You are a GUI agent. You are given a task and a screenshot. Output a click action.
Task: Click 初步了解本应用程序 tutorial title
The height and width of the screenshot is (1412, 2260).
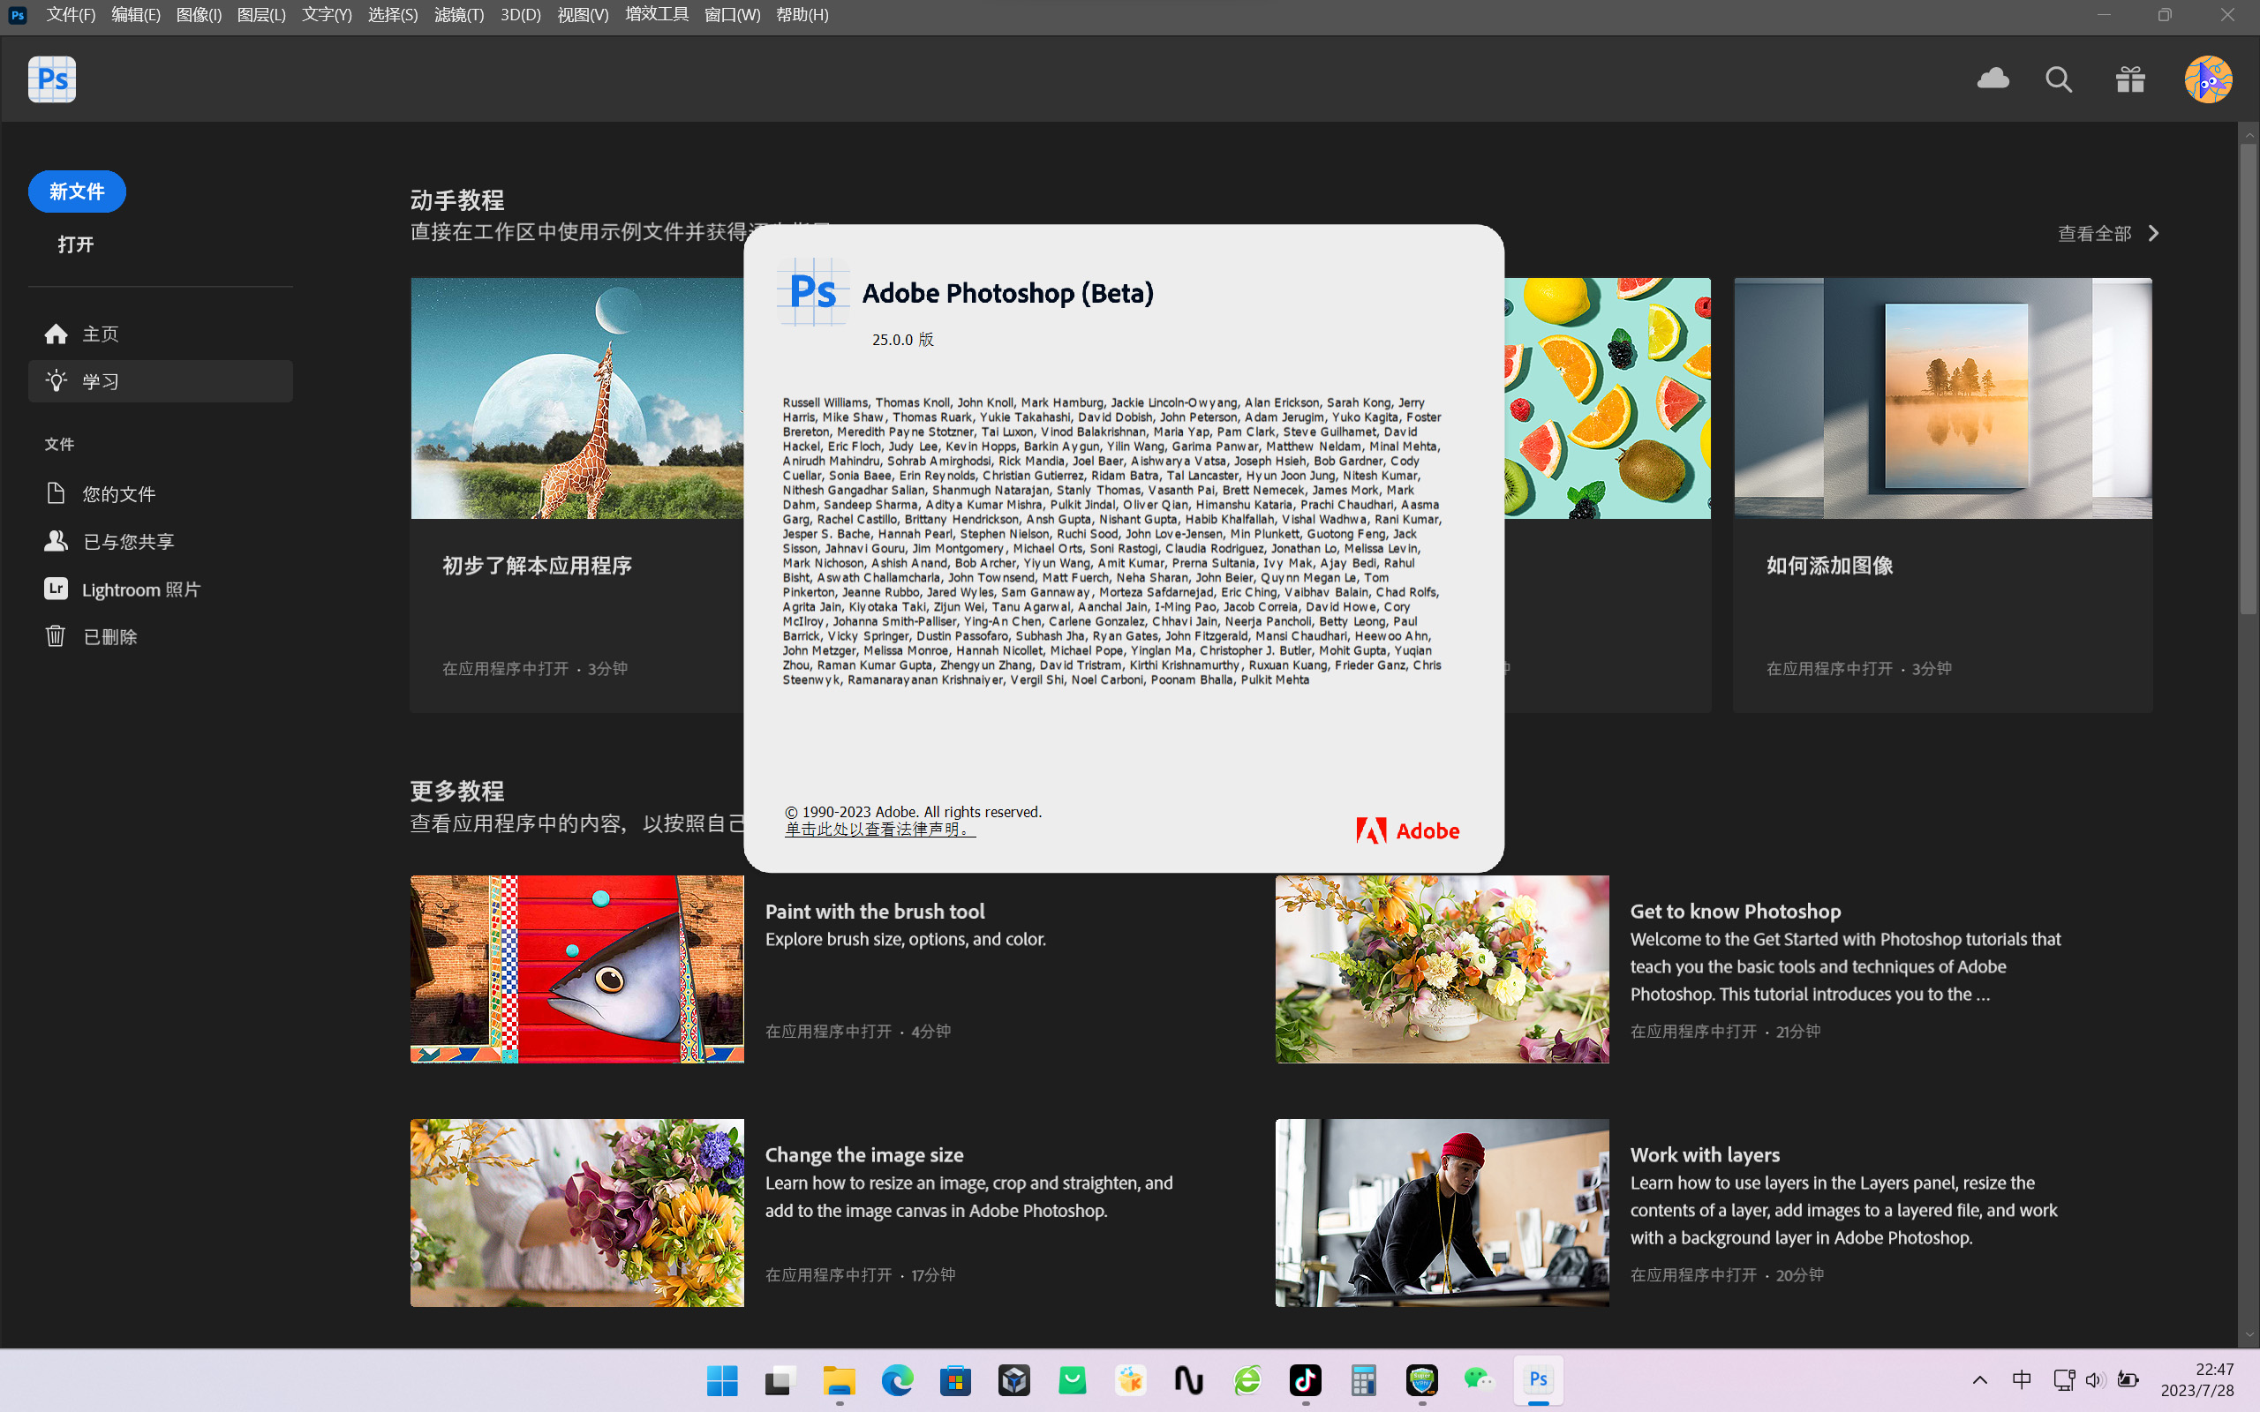(537, 566)
